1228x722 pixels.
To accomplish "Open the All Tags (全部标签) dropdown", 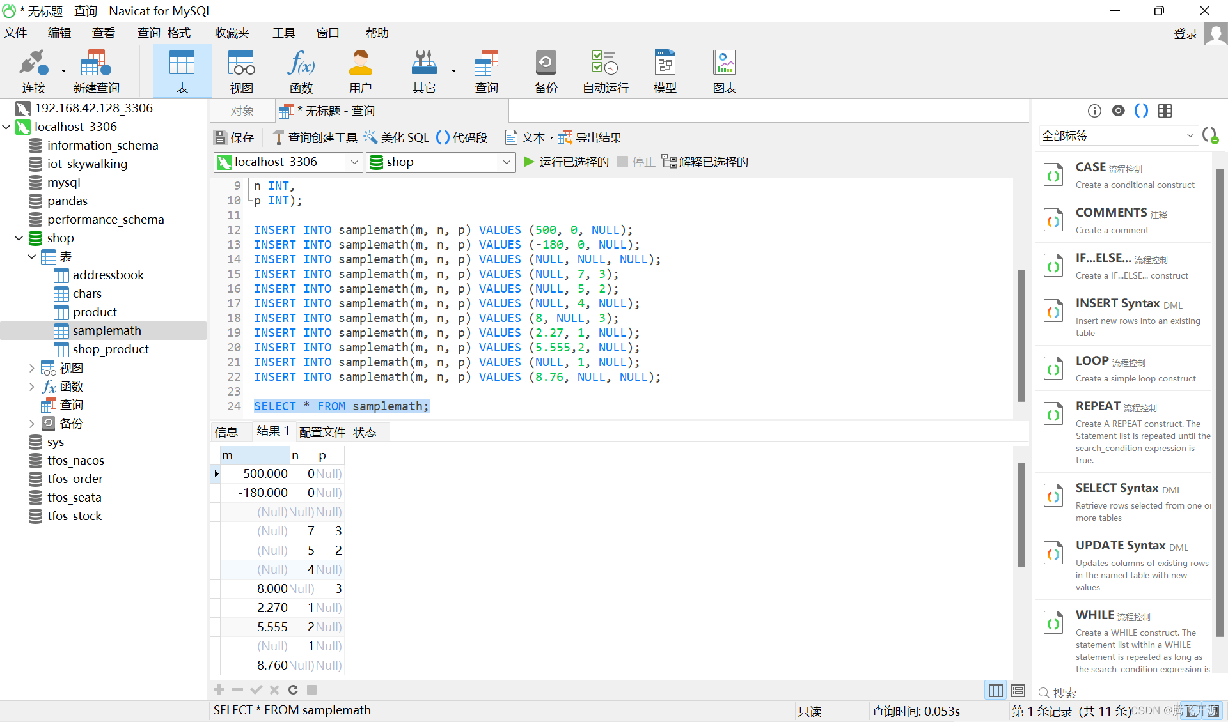I will point(1117,135).
